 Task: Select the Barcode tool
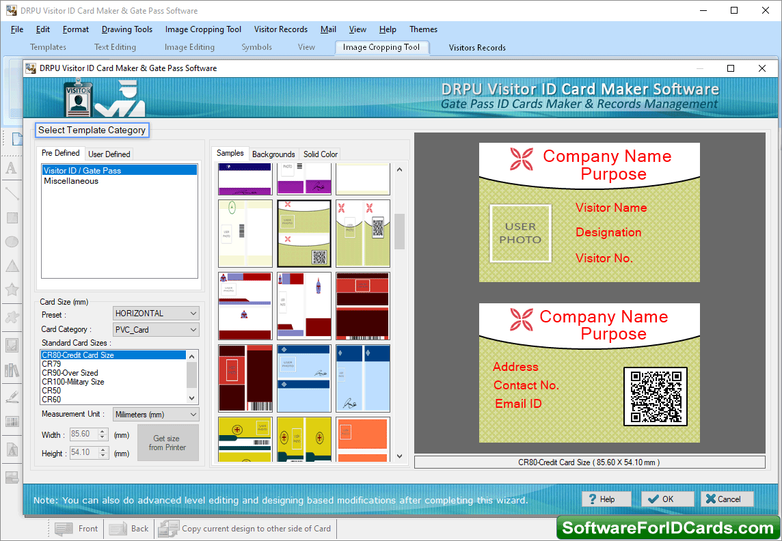tap(12, 422)
